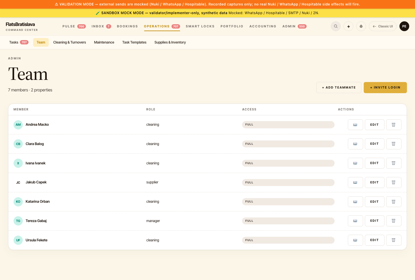Screen dimensions: 415x280
Task: Click the bug report icon
Action: [x=361, y=26]
